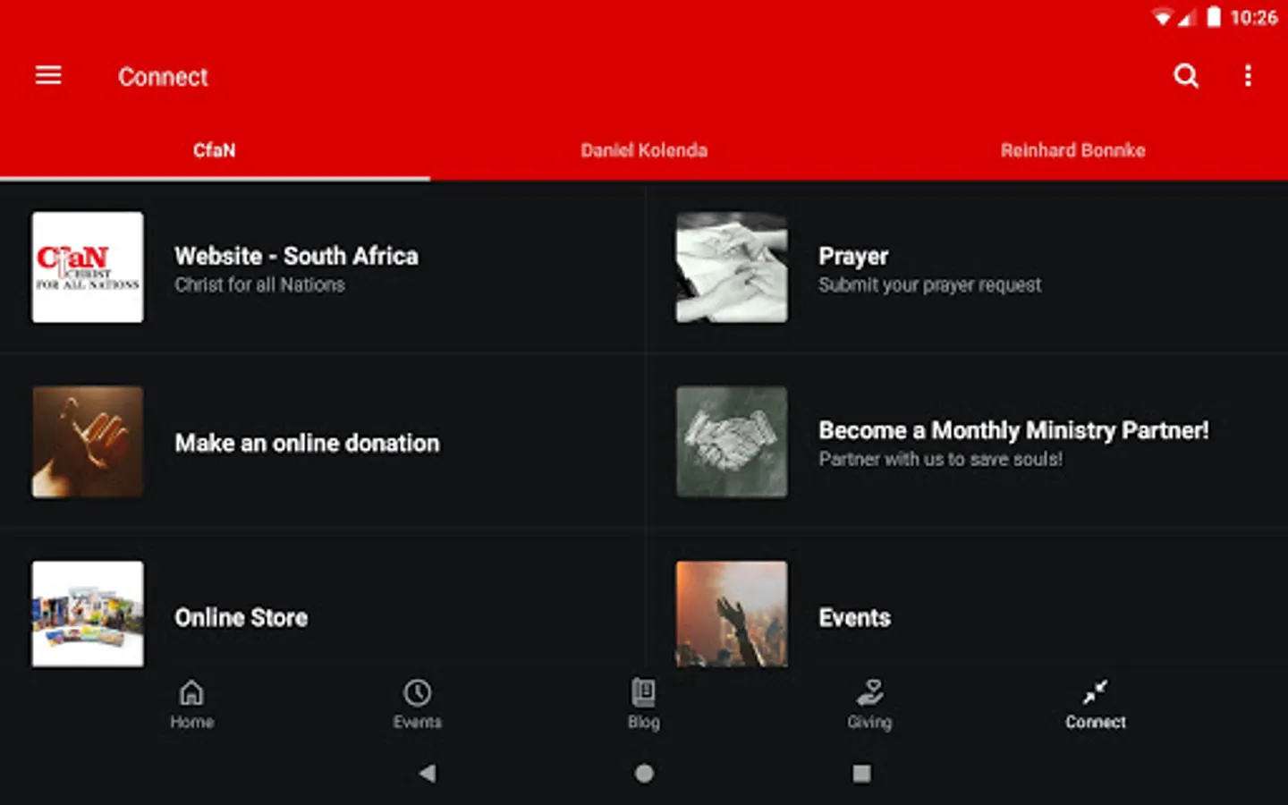The width and height of the screenshot is (1288, 805).
Task: Tap the praying hands Prayer thumbnail
Action: (732, 267)
